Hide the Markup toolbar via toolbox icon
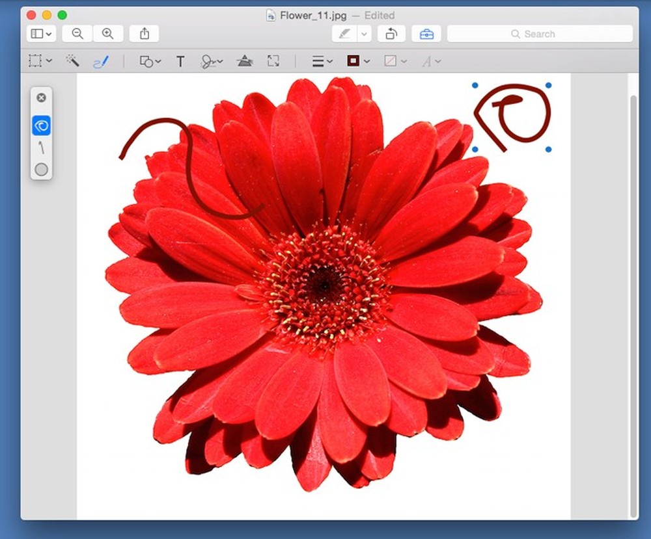The image size is (651, 539). (426, 34)
